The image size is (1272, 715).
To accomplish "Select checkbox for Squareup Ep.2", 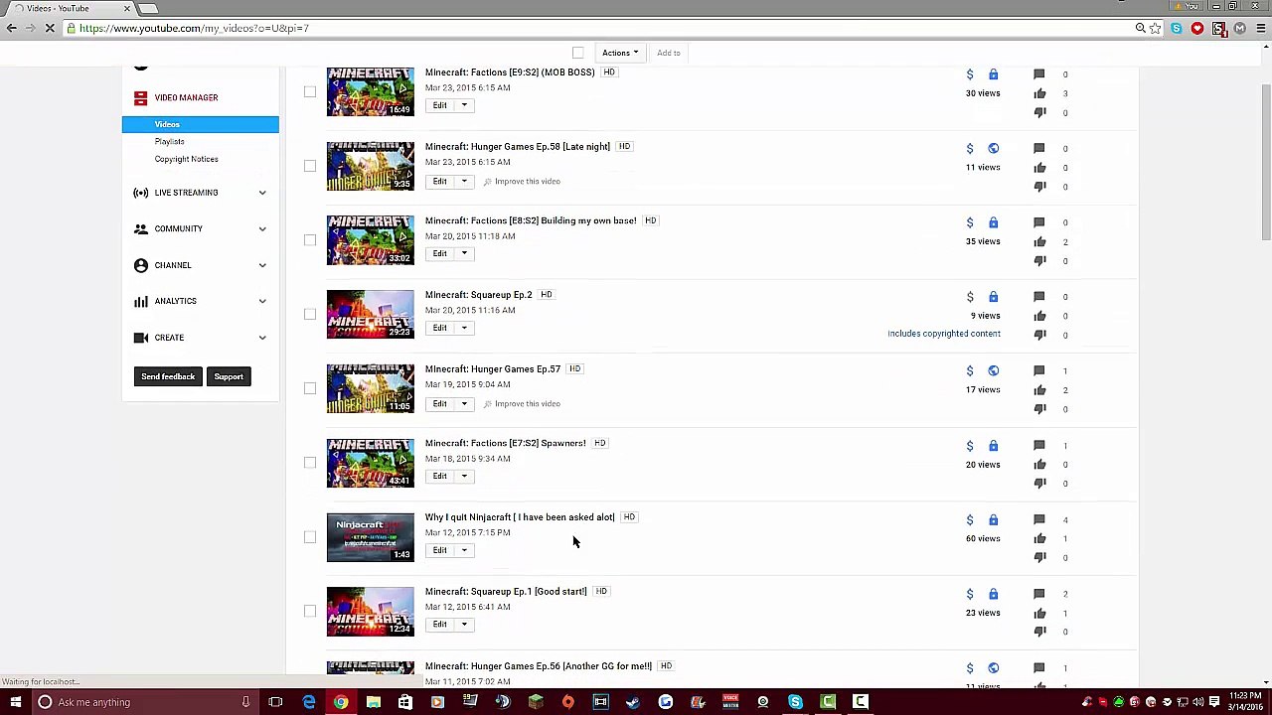I will click(x=310, y=314).
